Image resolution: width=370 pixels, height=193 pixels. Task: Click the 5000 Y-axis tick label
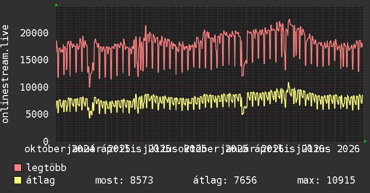click(37, 114)
